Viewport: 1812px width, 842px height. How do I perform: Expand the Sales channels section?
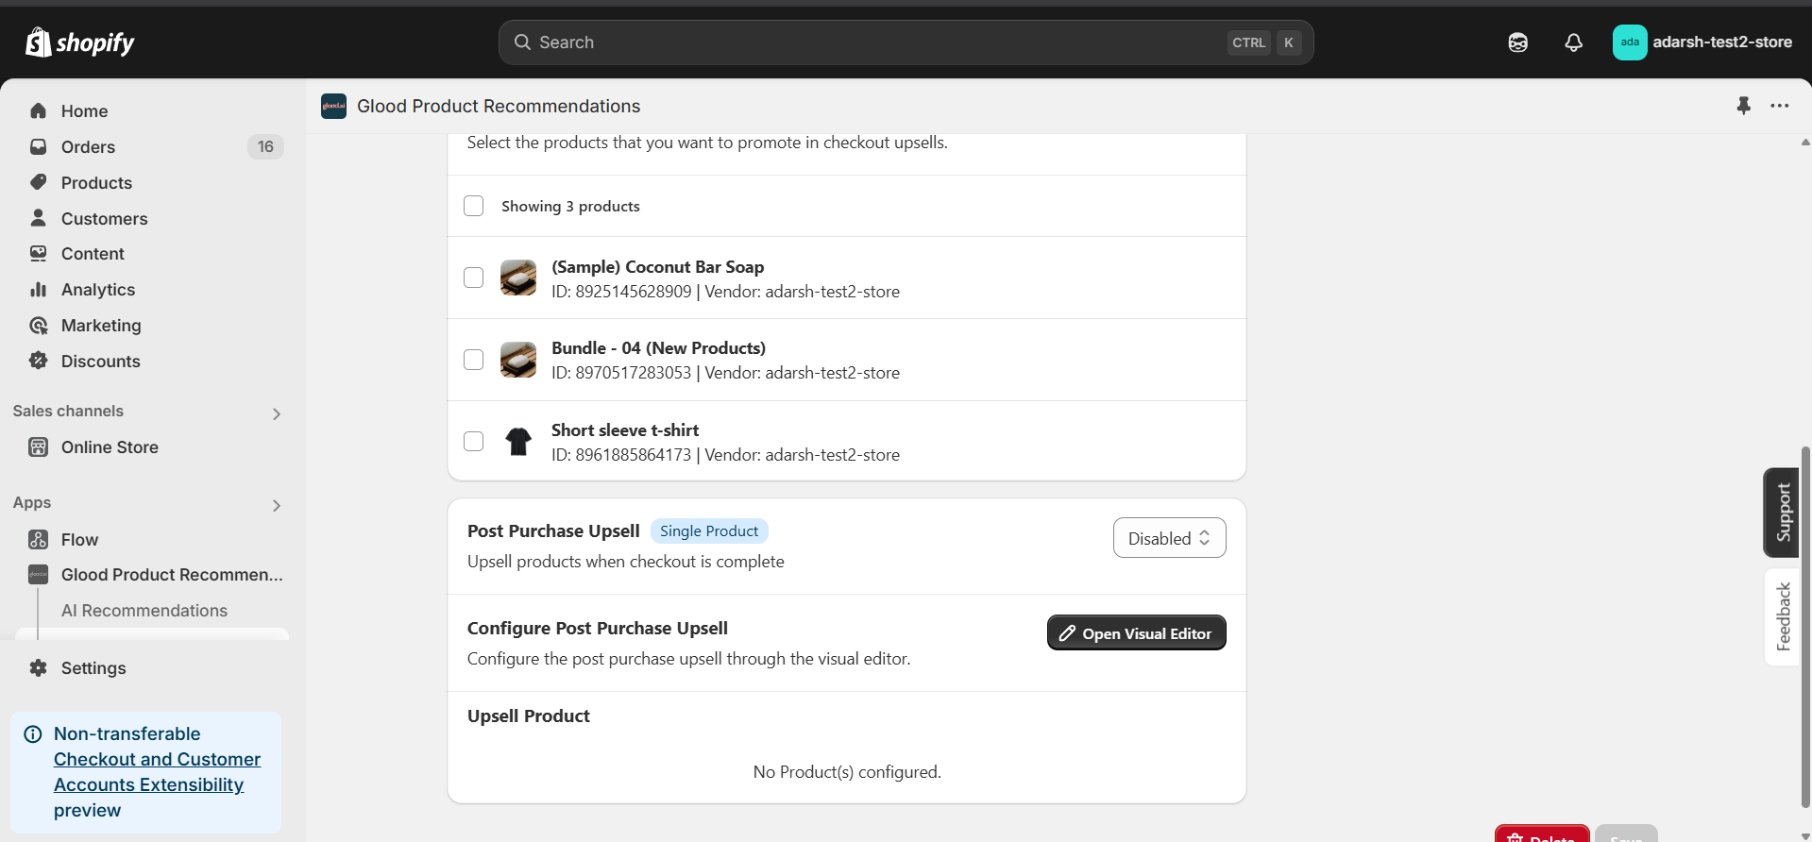(276, 413)
